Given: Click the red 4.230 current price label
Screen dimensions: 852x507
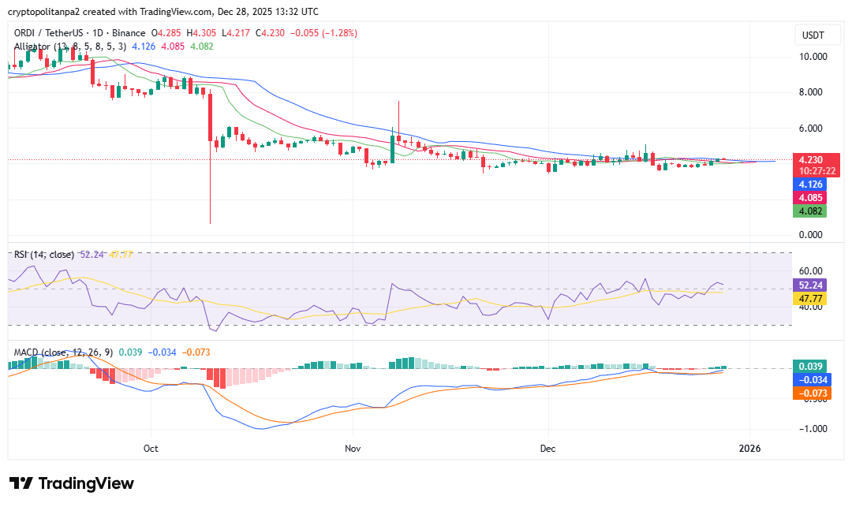Looking at the screenshot, I should 810,158.
